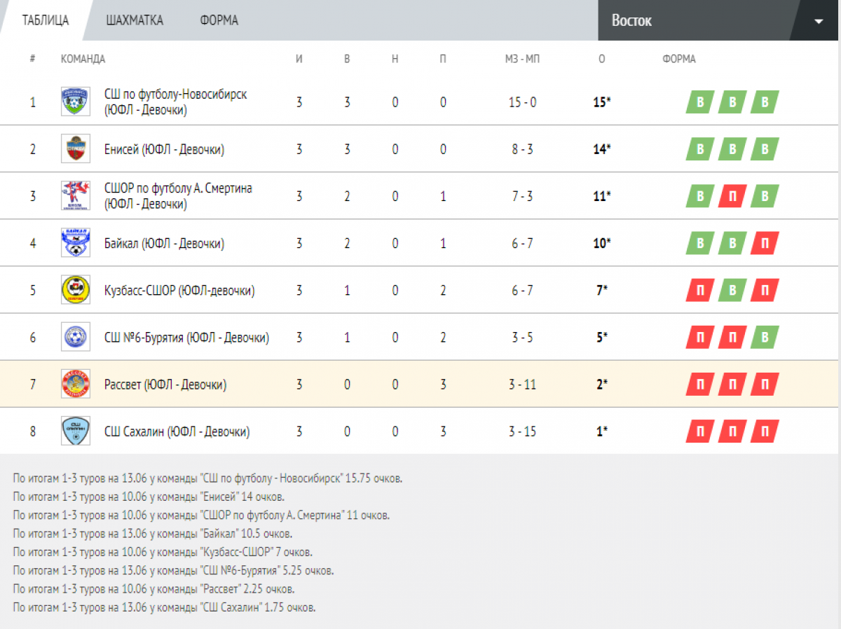841x629 pixels.
Task: Select the ТАБЛИЦА tab
Action: [46, 20]
